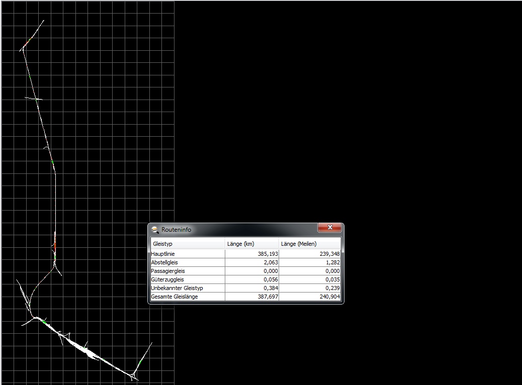This screenshot has height=385, width=522.
Task: Click the 385,193 km value
Action: coord(268,254)
